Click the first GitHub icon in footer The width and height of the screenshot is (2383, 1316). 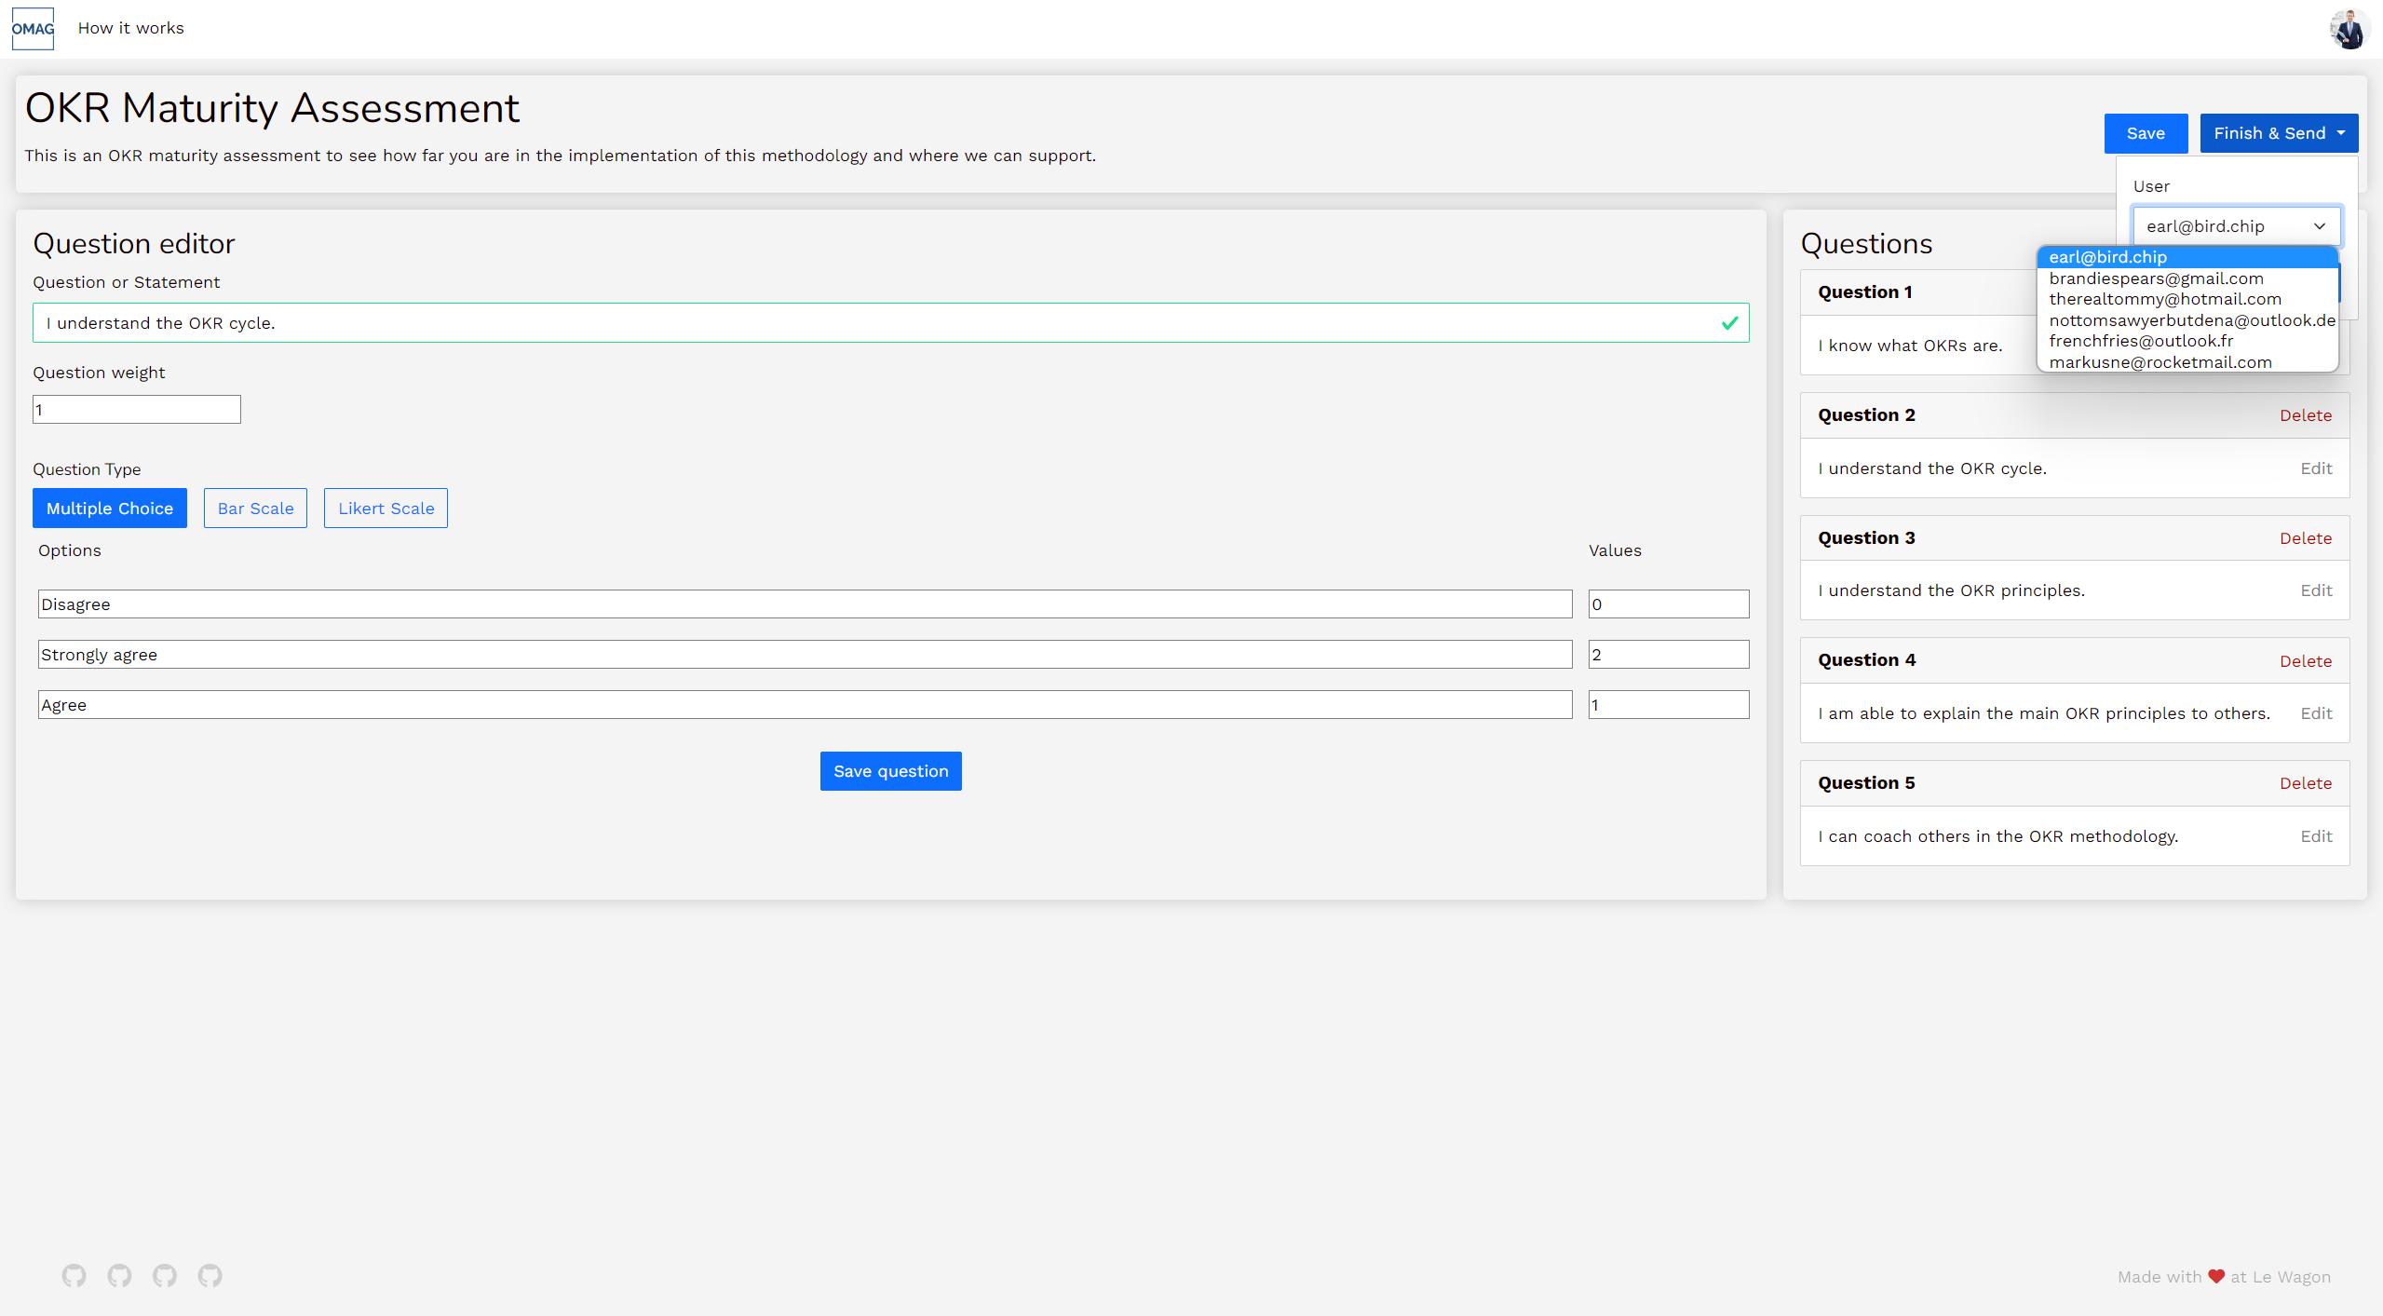click(74, 1275)
